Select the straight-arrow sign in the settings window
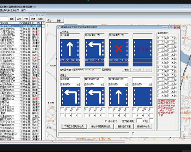 coord(118,97)
